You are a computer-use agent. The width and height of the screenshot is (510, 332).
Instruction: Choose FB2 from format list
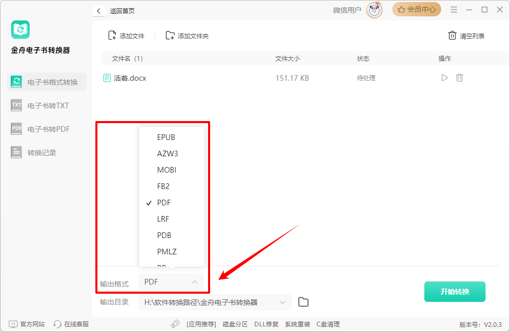[172, 186]
